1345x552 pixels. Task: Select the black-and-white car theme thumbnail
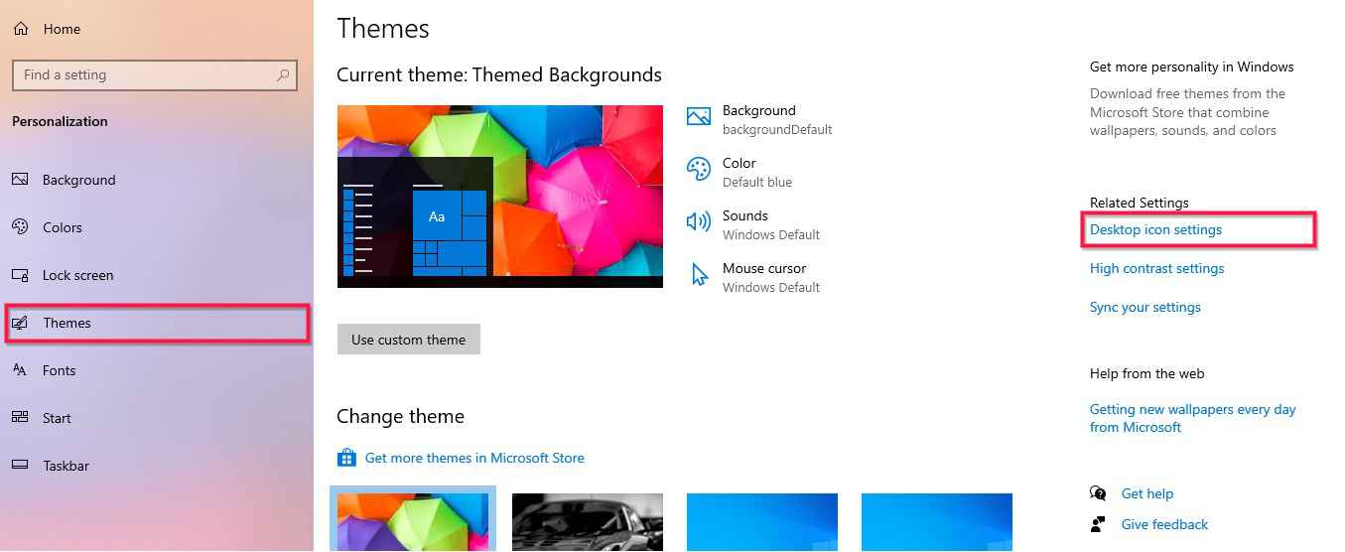coord(588,522)
